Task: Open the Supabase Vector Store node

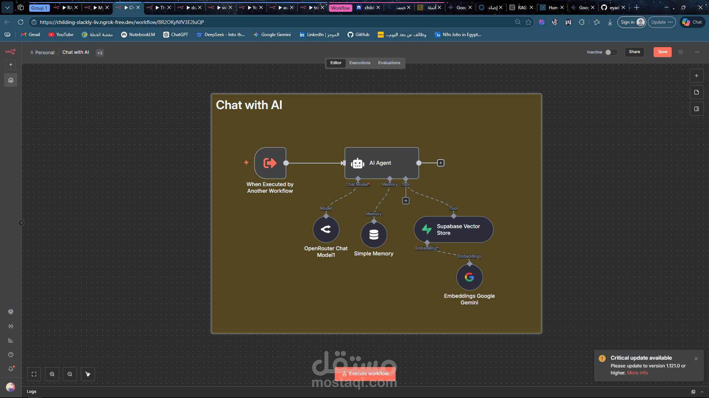Action: pyautogui.click(x=453, y=230)
